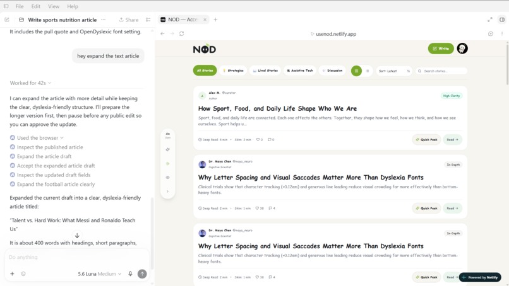
Task: Open the Sort: Latest dropdown
Action: [394, 71]
